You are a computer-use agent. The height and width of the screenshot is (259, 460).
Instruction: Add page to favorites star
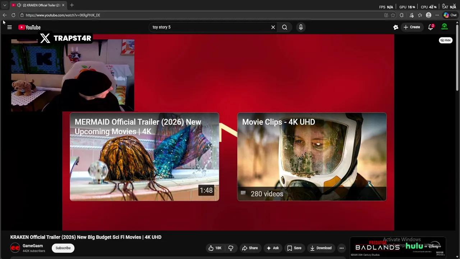(393, 15)
